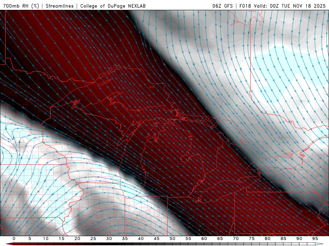Click "College of DuPage NEXLAB" header text

coord(113,6)
